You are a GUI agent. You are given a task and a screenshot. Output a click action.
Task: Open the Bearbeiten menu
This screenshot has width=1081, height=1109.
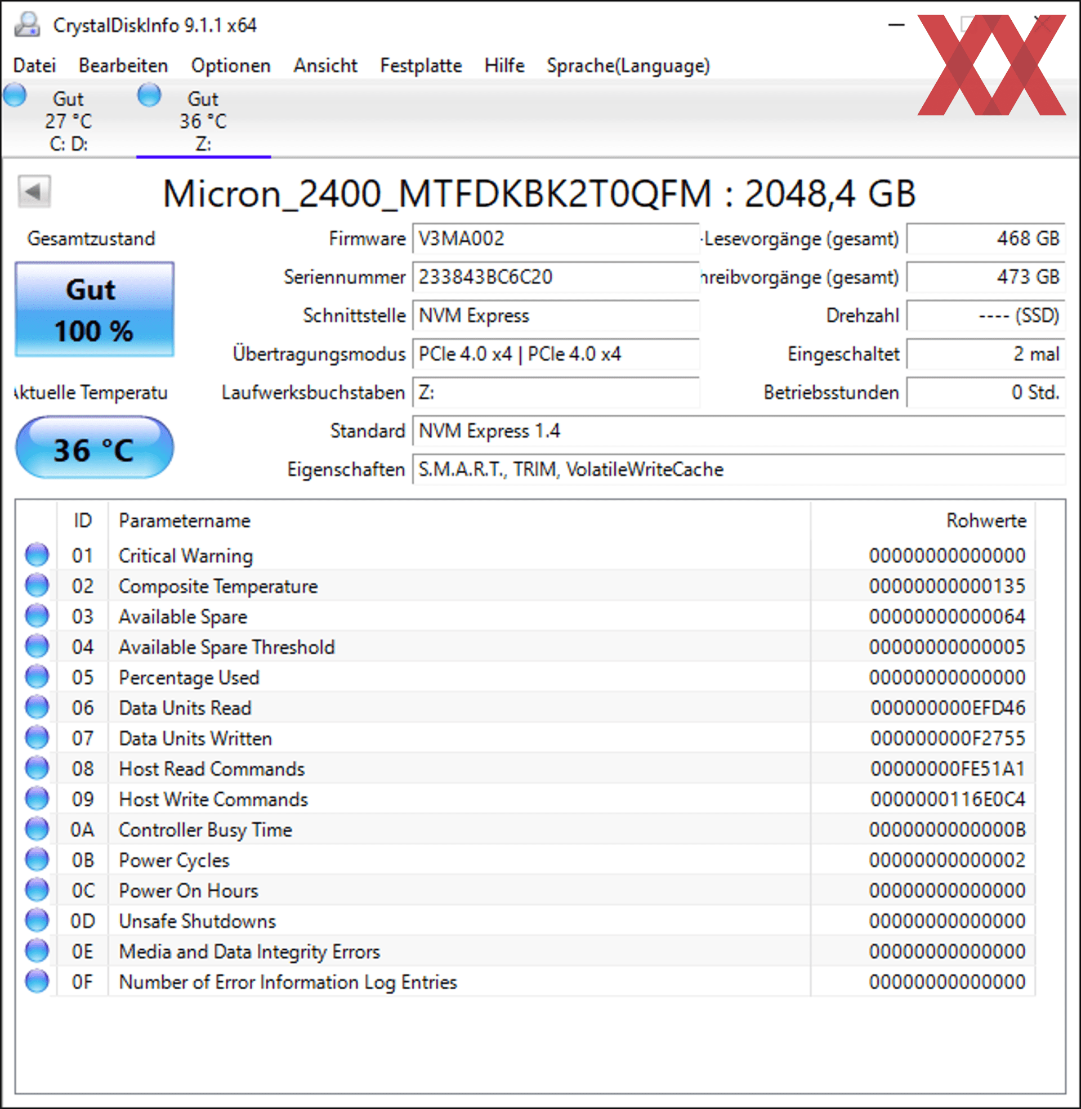[123, 66]
